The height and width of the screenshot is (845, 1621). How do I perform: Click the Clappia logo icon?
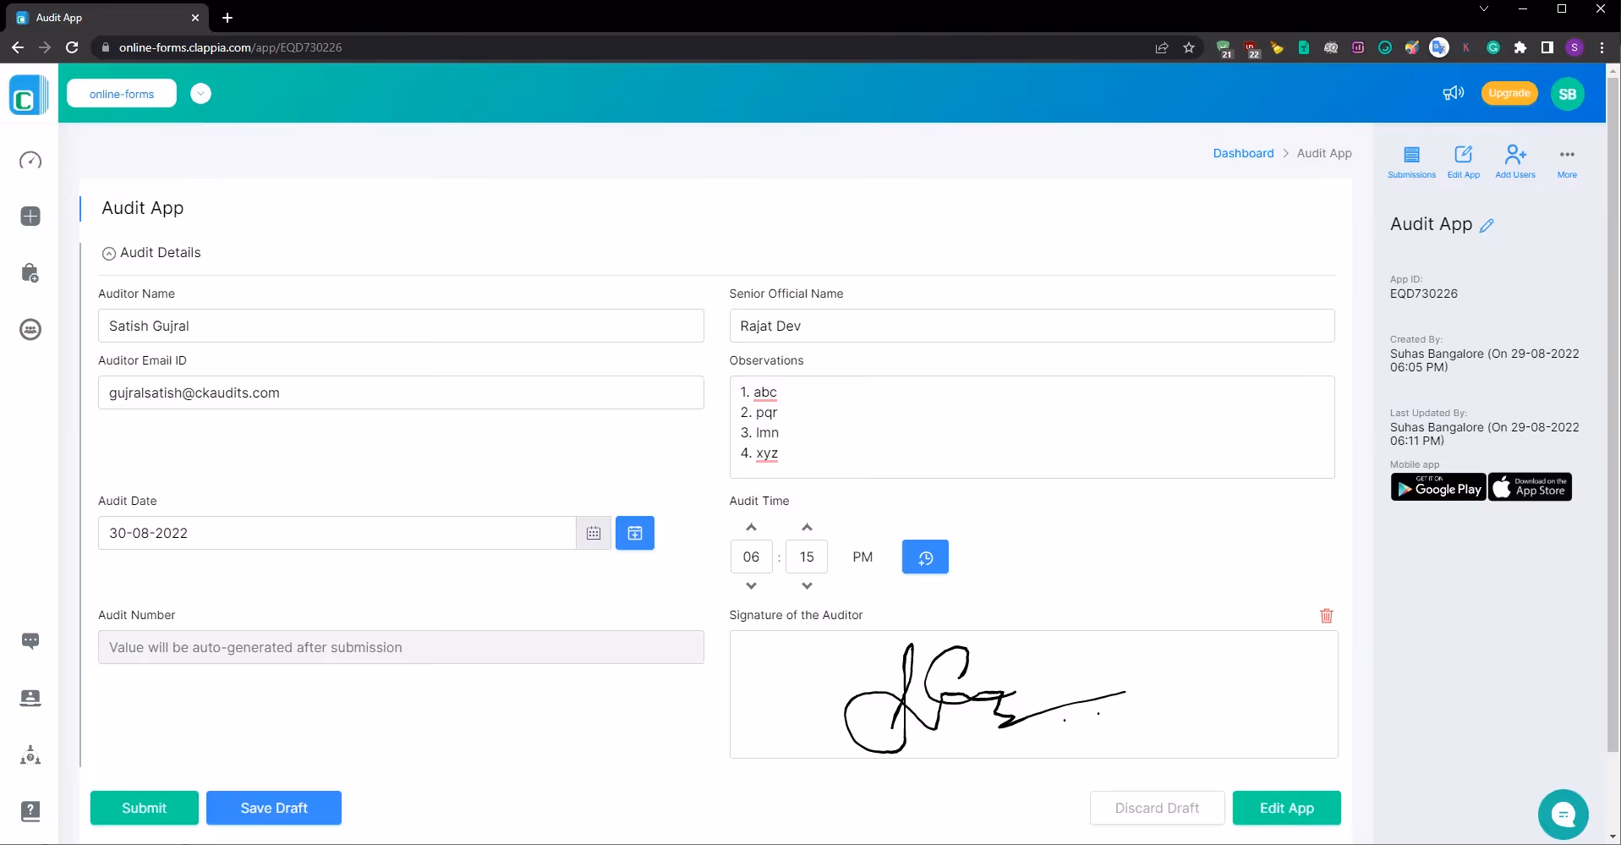coord(28,94)
